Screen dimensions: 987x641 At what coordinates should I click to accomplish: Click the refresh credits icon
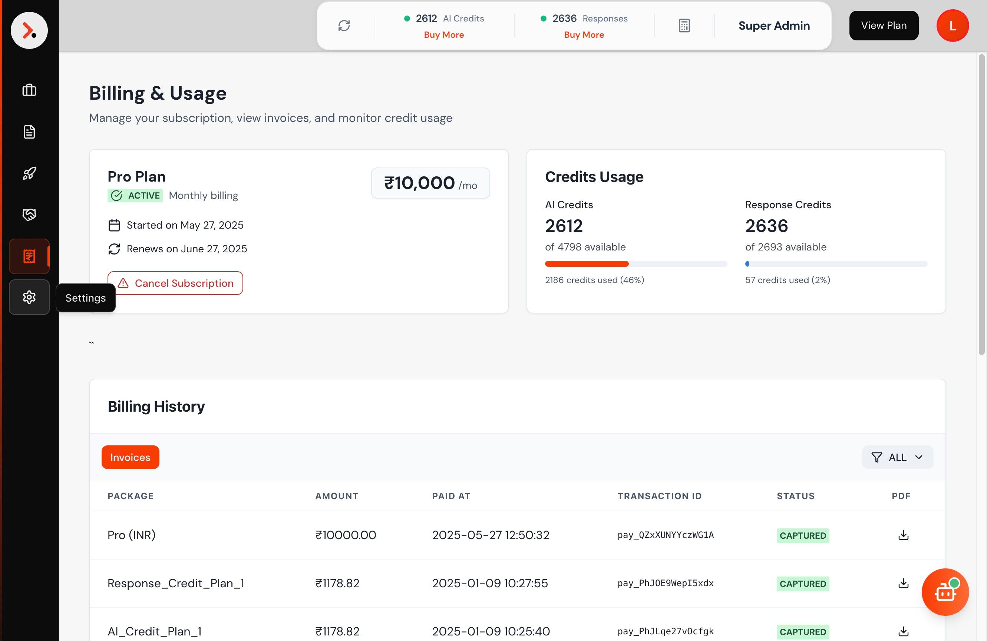(x=344, y=26)
